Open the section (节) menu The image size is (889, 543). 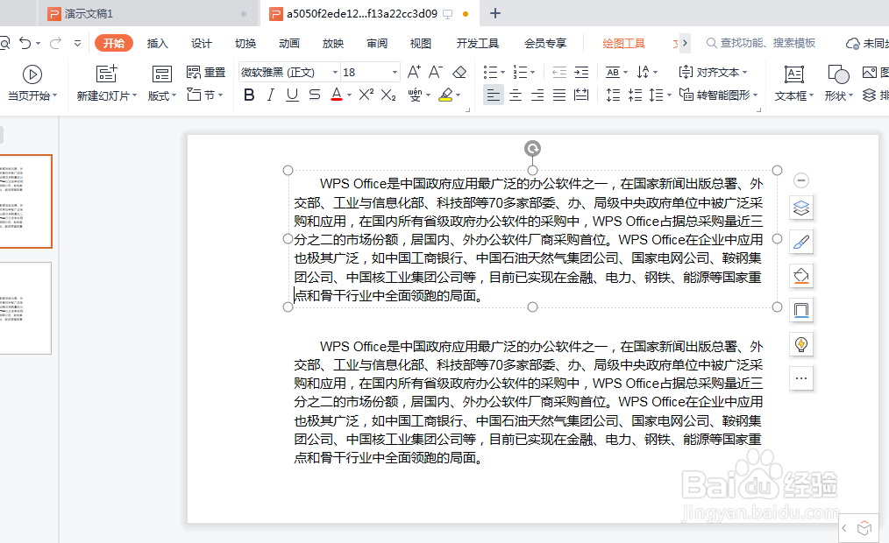204,95
